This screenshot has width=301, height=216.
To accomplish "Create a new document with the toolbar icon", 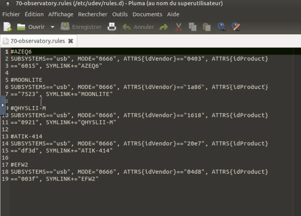I will click(8, 27).
